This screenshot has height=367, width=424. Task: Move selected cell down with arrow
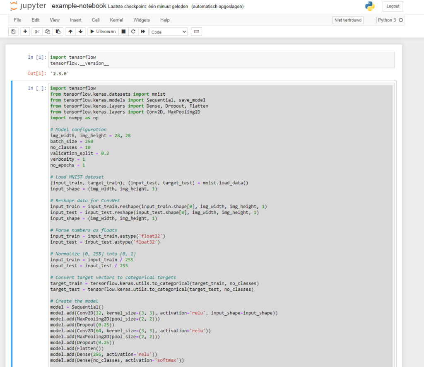tap(81, 32)
